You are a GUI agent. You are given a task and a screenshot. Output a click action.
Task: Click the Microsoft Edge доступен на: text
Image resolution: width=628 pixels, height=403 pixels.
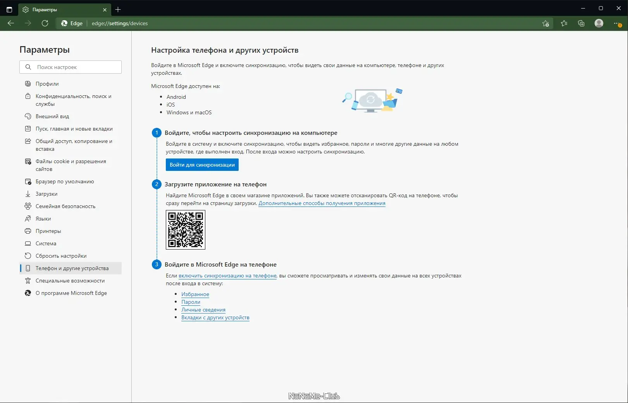pos(186,86)
